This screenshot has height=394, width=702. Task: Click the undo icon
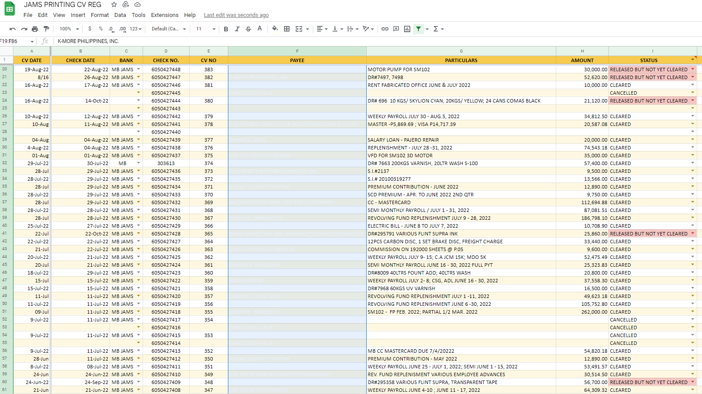click(13, 29)
